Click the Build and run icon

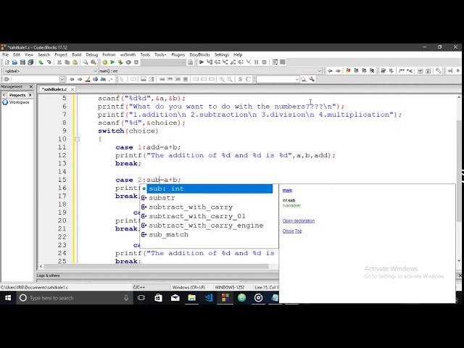120,62
